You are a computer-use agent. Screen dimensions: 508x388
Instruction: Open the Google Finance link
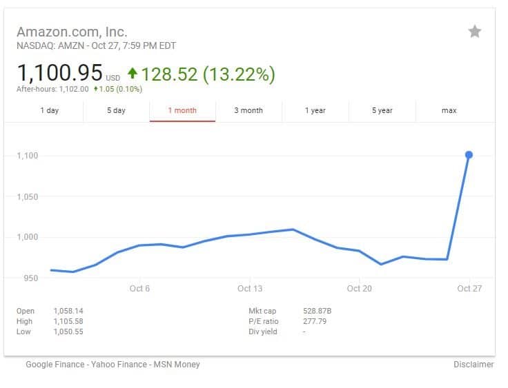(55, 364)
